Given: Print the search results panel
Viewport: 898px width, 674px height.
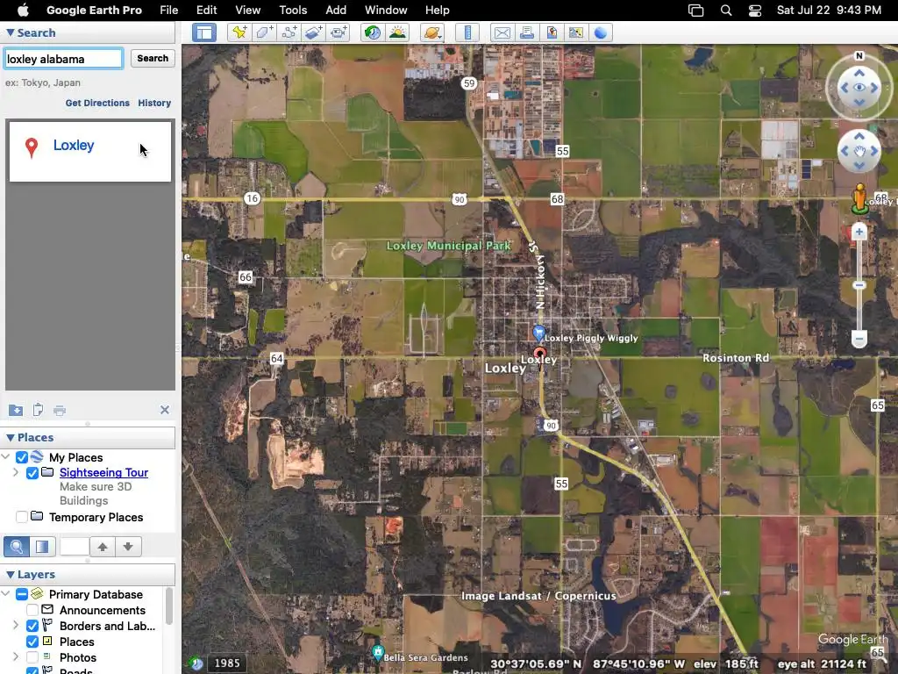Looking at the screenshot, I should point(60,411).
